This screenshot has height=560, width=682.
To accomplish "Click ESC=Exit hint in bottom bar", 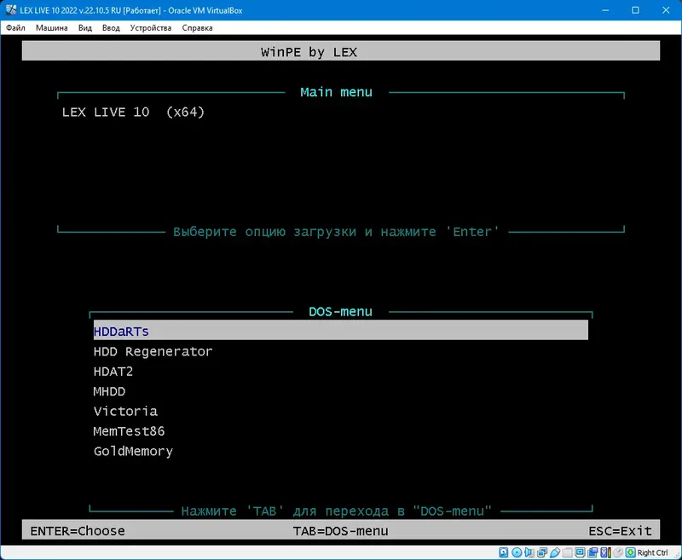I will pos(621,531).
